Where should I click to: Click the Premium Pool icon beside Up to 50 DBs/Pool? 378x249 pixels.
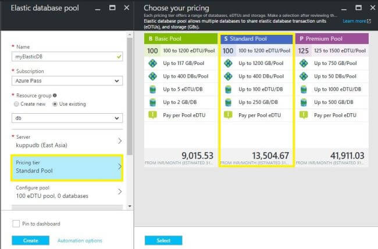coord(304,76)
